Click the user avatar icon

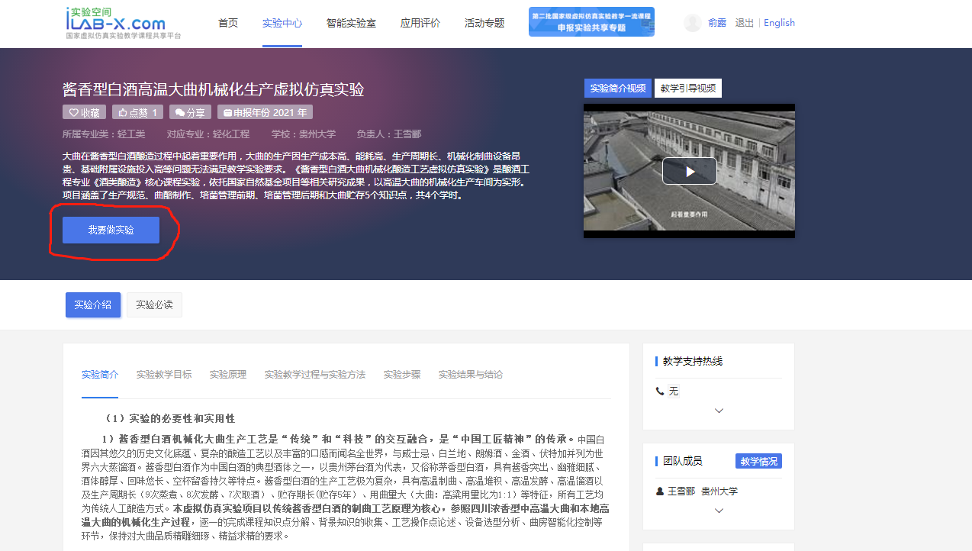(x=692, y=23)
